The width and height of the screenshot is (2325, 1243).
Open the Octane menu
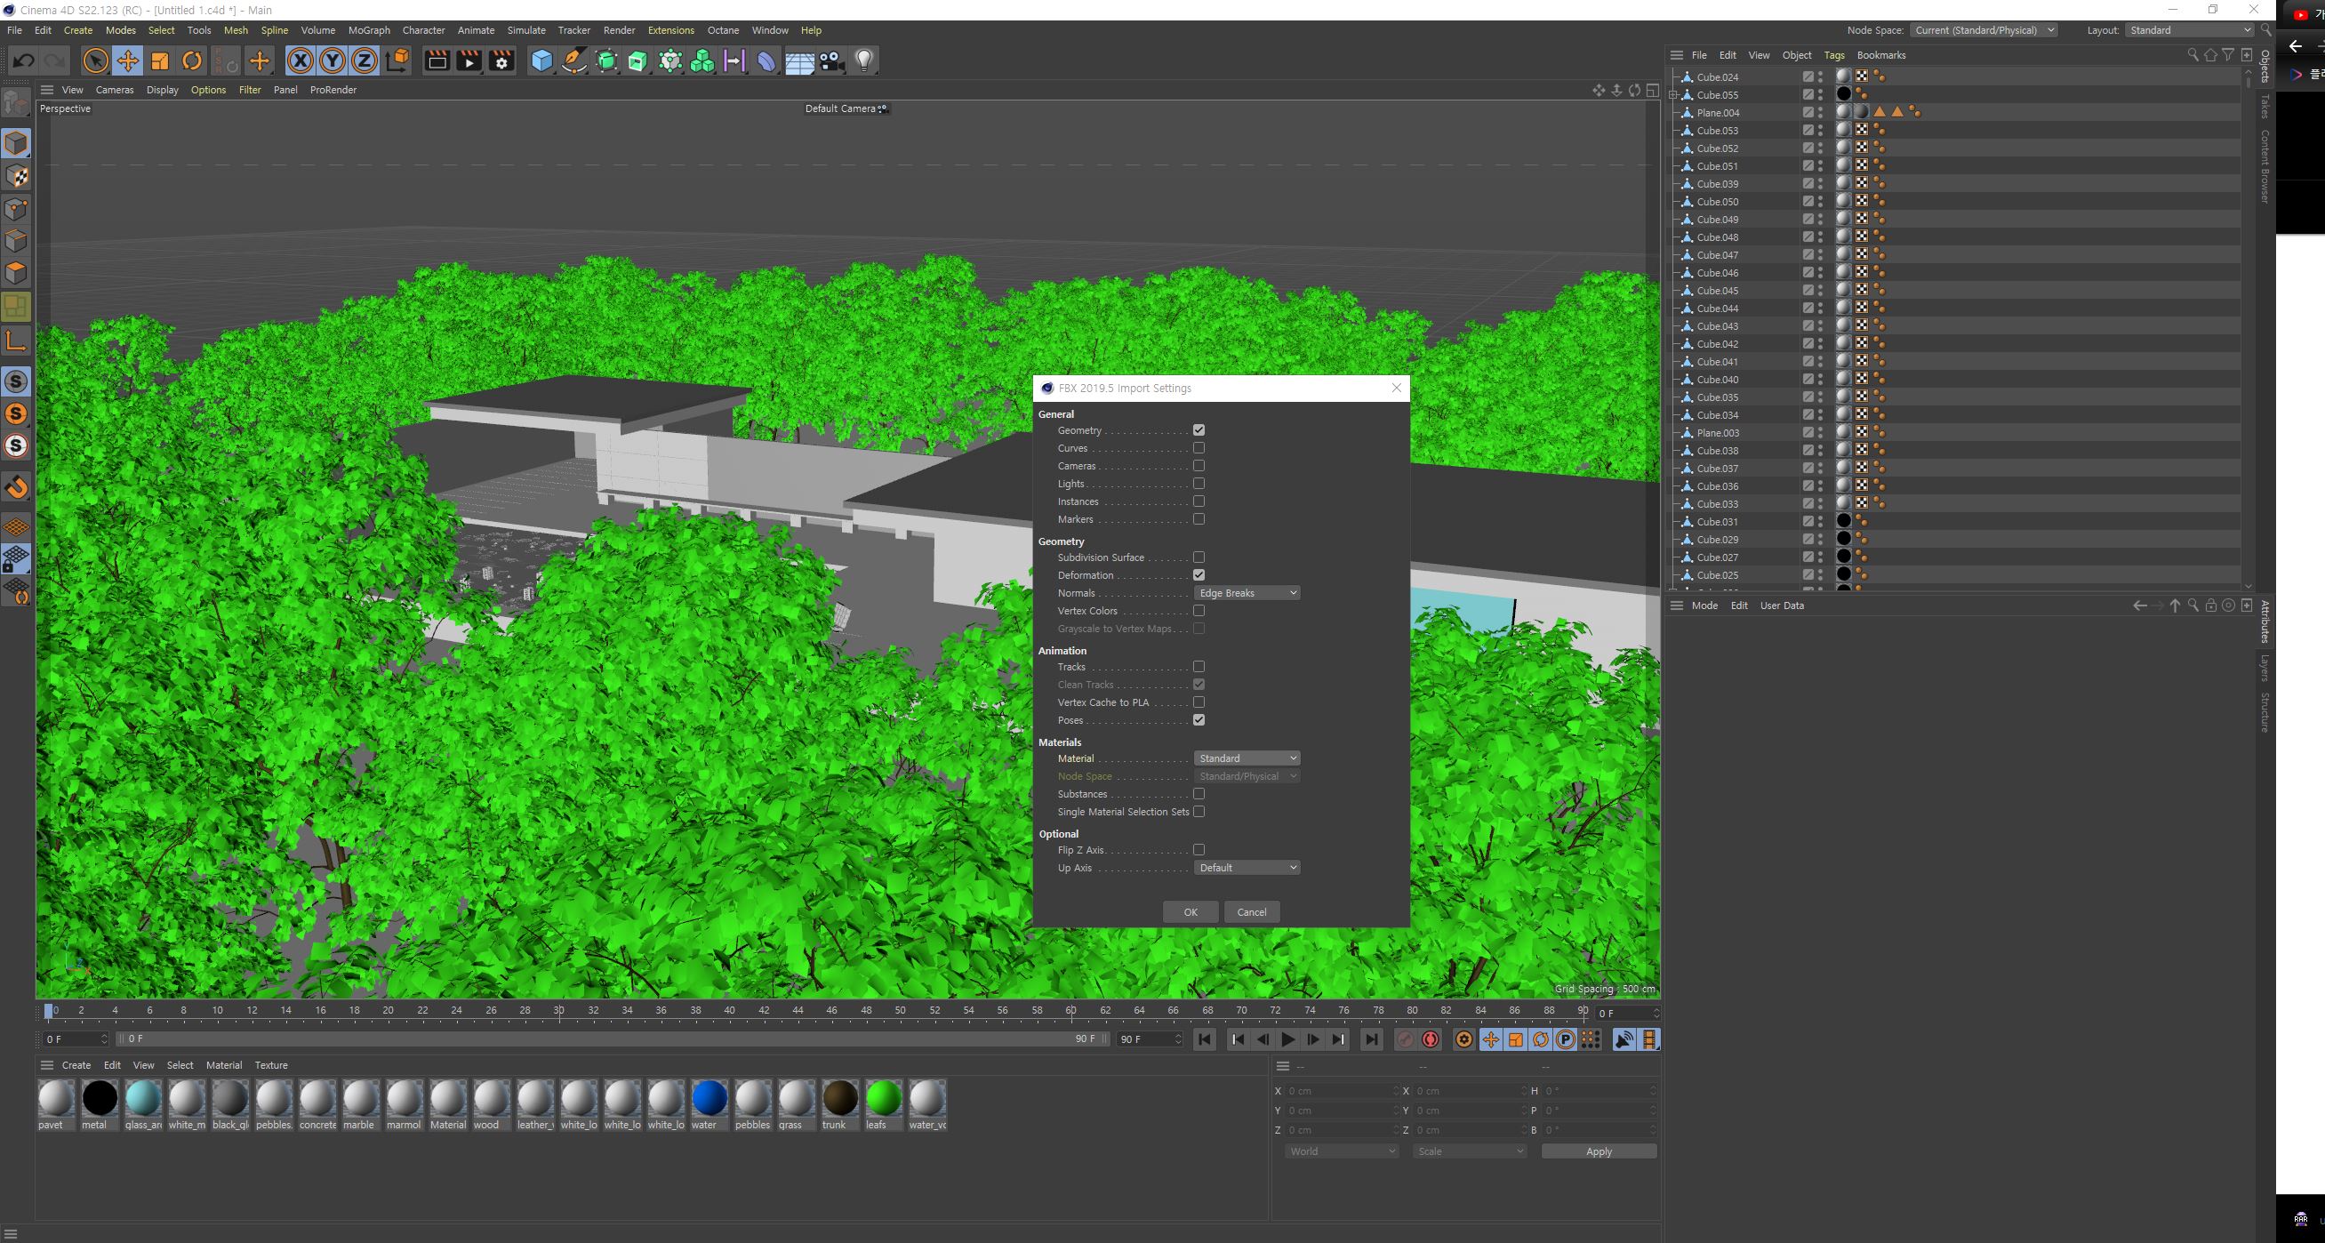coord(723,31)
